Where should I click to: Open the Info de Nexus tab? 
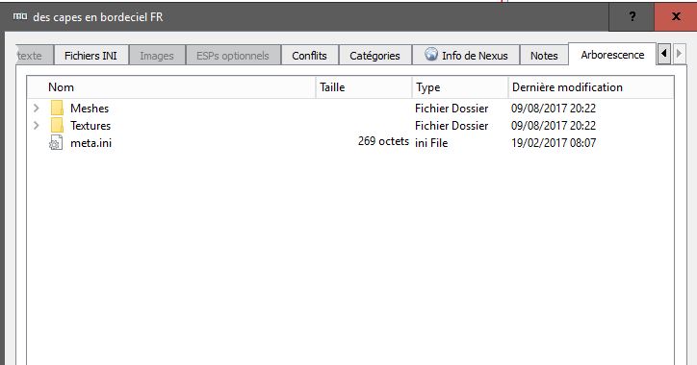coord(466,56)
